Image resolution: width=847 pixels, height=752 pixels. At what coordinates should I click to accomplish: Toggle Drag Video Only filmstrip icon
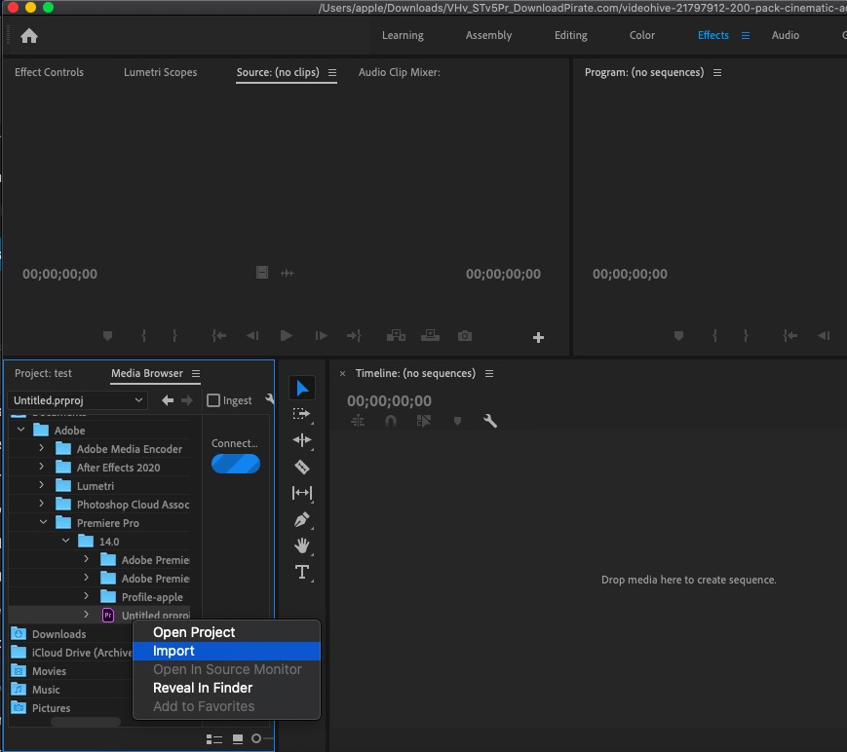click(x=262, y=273)
